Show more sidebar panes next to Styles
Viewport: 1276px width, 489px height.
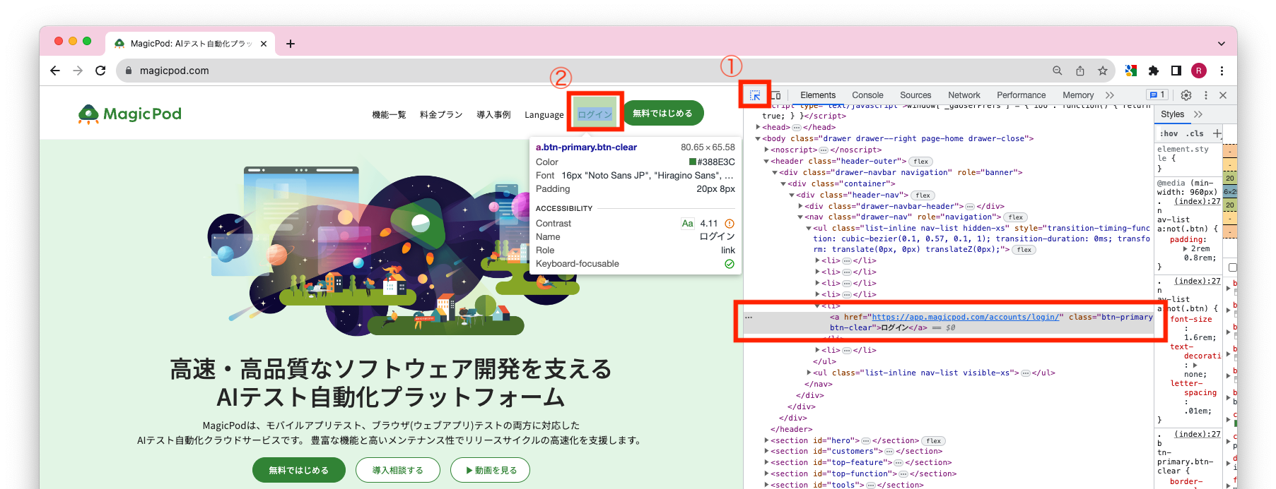click(x=1198, y=114)
